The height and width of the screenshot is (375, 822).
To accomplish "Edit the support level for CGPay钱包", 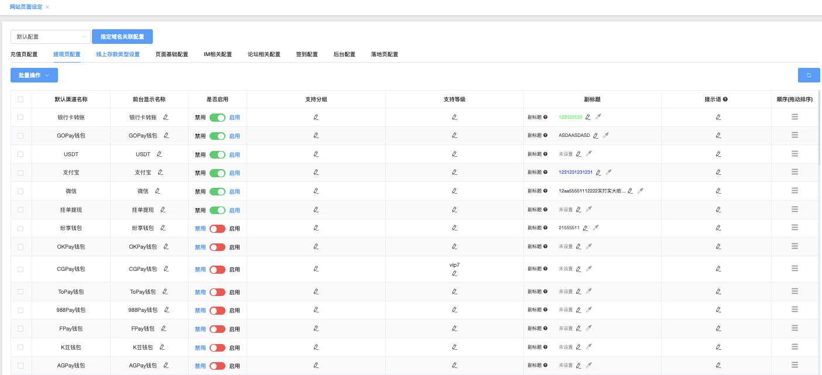I will (x=454, y=273).
